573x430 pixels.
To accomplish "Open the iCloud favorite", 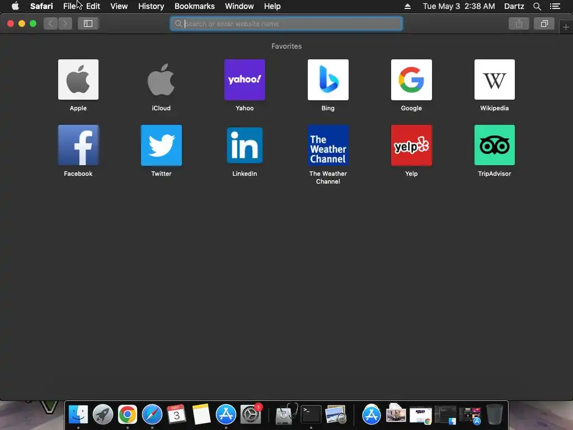I will click(161, 80).
